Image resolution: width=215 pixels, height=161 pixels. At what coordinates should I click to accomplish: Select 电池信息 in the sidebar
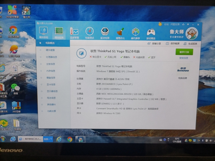click(x=51, y=98)
